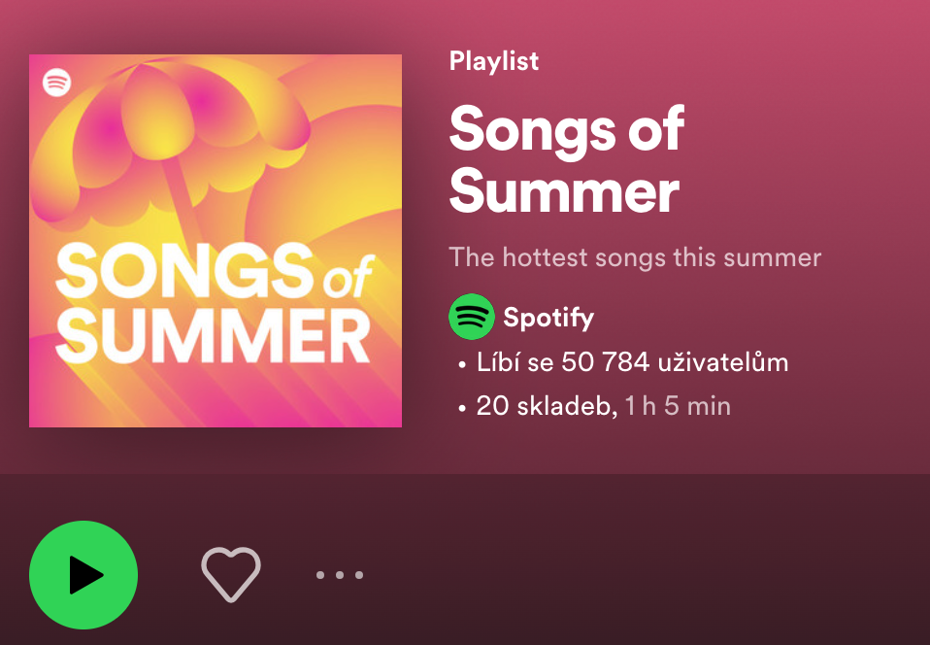The height and width of the screenshot is (645, 930).
Task: Click the 'Playlist' type label above the title
Action: [494, 61]
